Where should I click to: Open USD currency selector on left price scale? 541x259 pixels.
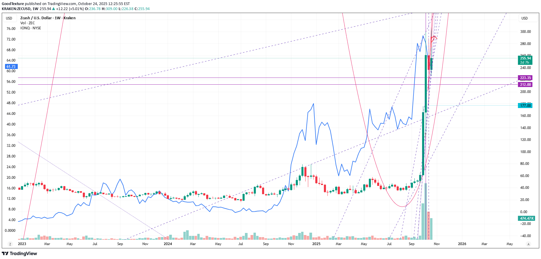click(x=9, y=18)
